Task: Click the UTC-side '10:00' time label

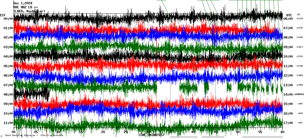Action: pyautogui.click(x=288, y=57)
